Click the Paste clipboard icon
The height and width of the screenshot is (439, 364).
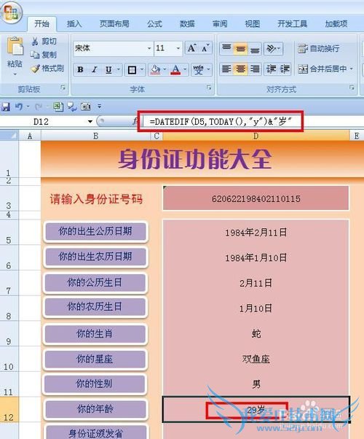pos(15,46)
